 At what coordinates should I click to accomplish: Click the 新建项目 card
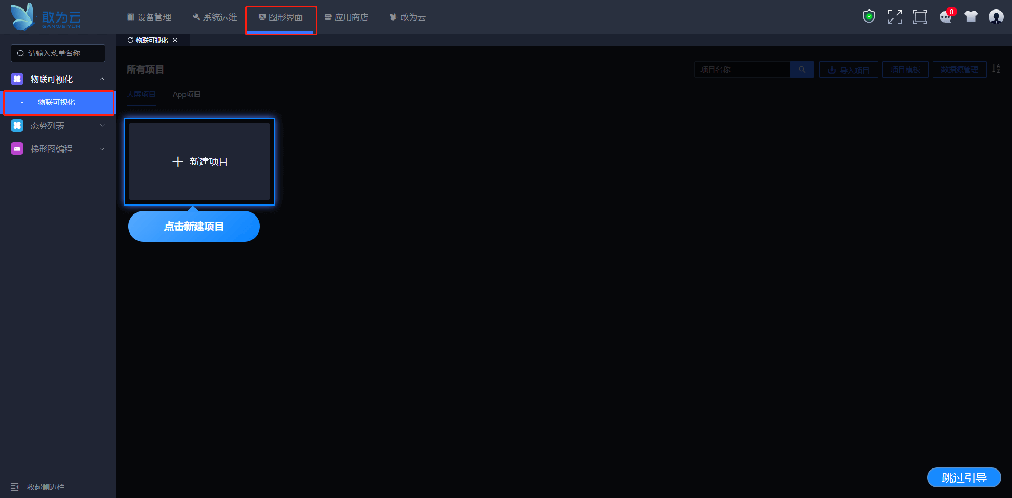tap(199, 161)
